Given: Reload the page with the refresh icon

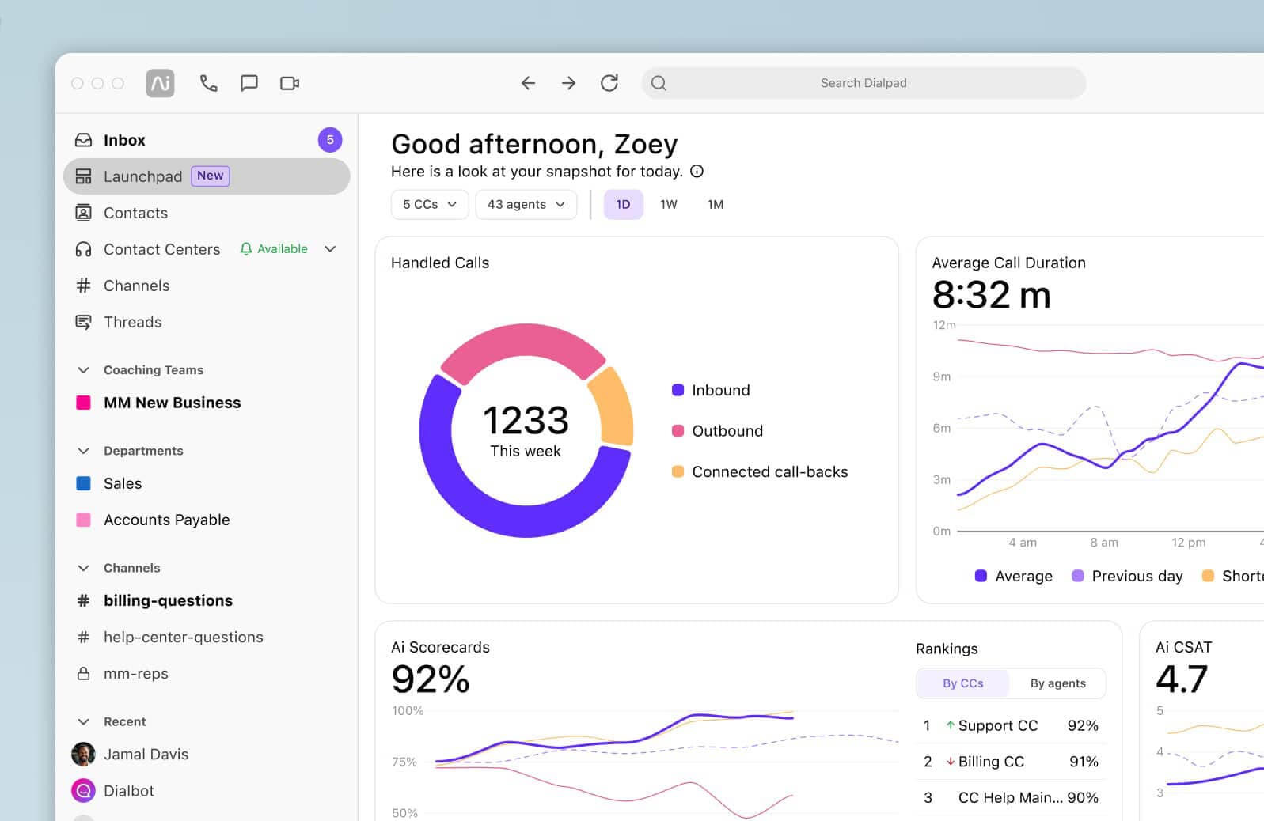Looking at the screenshot, I should 609,83.
